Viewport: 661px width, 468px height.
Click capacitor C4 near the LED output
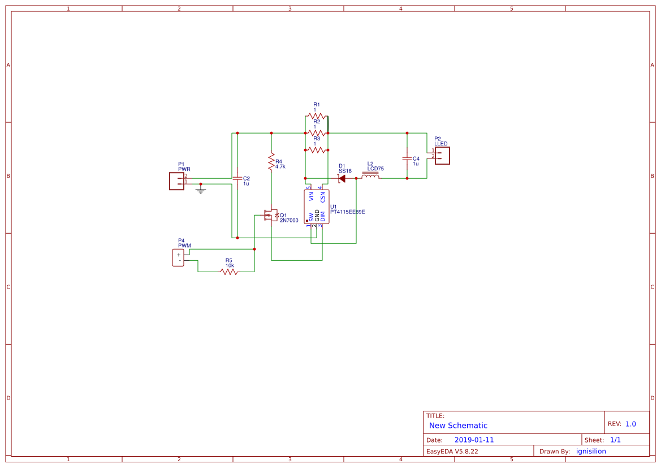(x=407, y=158)
